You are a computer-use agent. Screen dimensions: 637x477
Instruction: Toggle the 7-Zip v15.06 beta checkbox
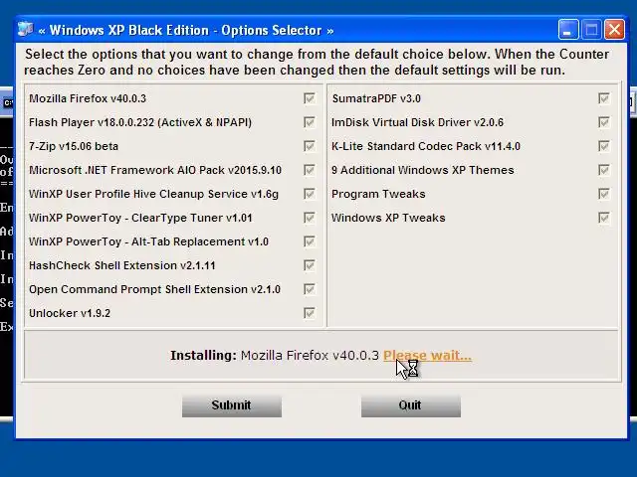point(310,146)
